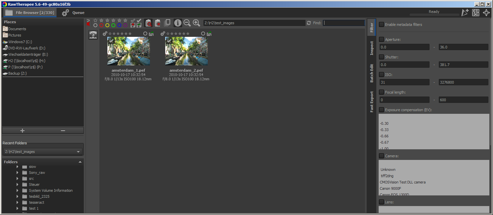The image size is (493, 215).
Task: Zoom in on thumbnails with magnifier plus
Action: [196, 23]
